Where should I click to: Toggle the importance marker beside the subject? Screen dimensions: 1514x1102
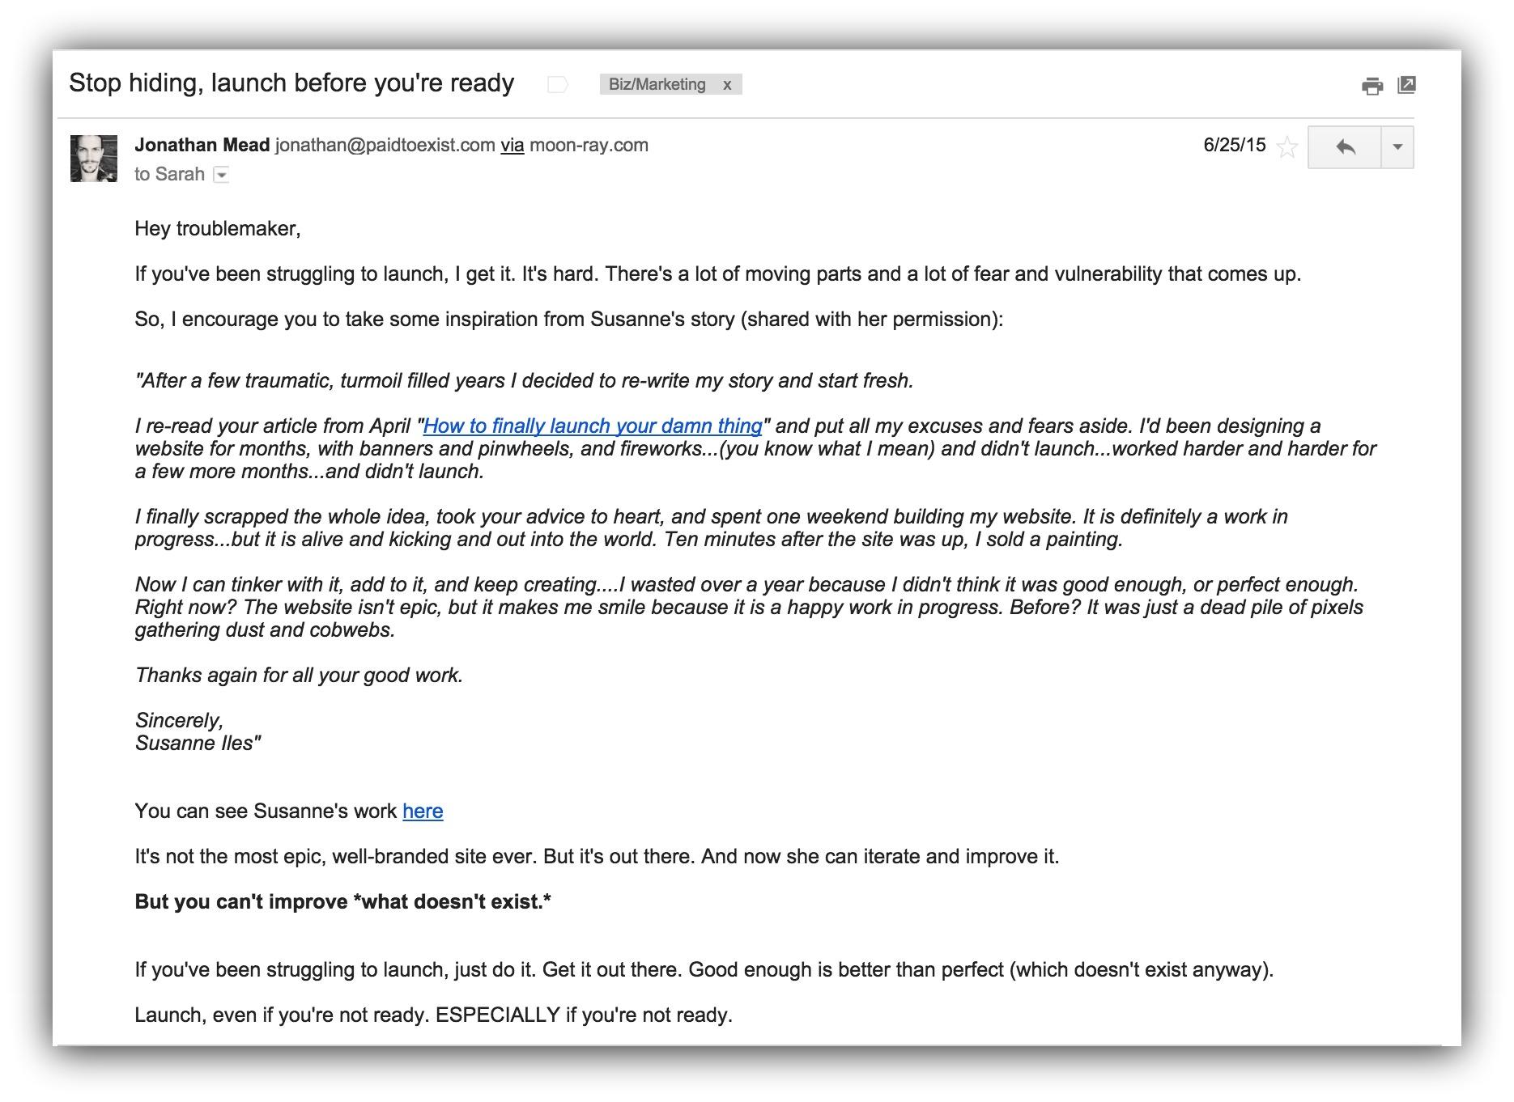coord(558,84)
